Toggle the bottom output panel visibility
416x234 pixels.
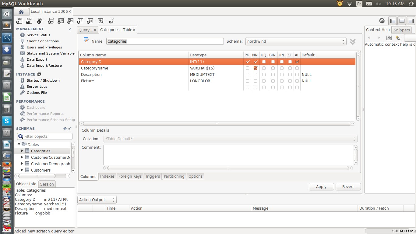coord(402,21)
